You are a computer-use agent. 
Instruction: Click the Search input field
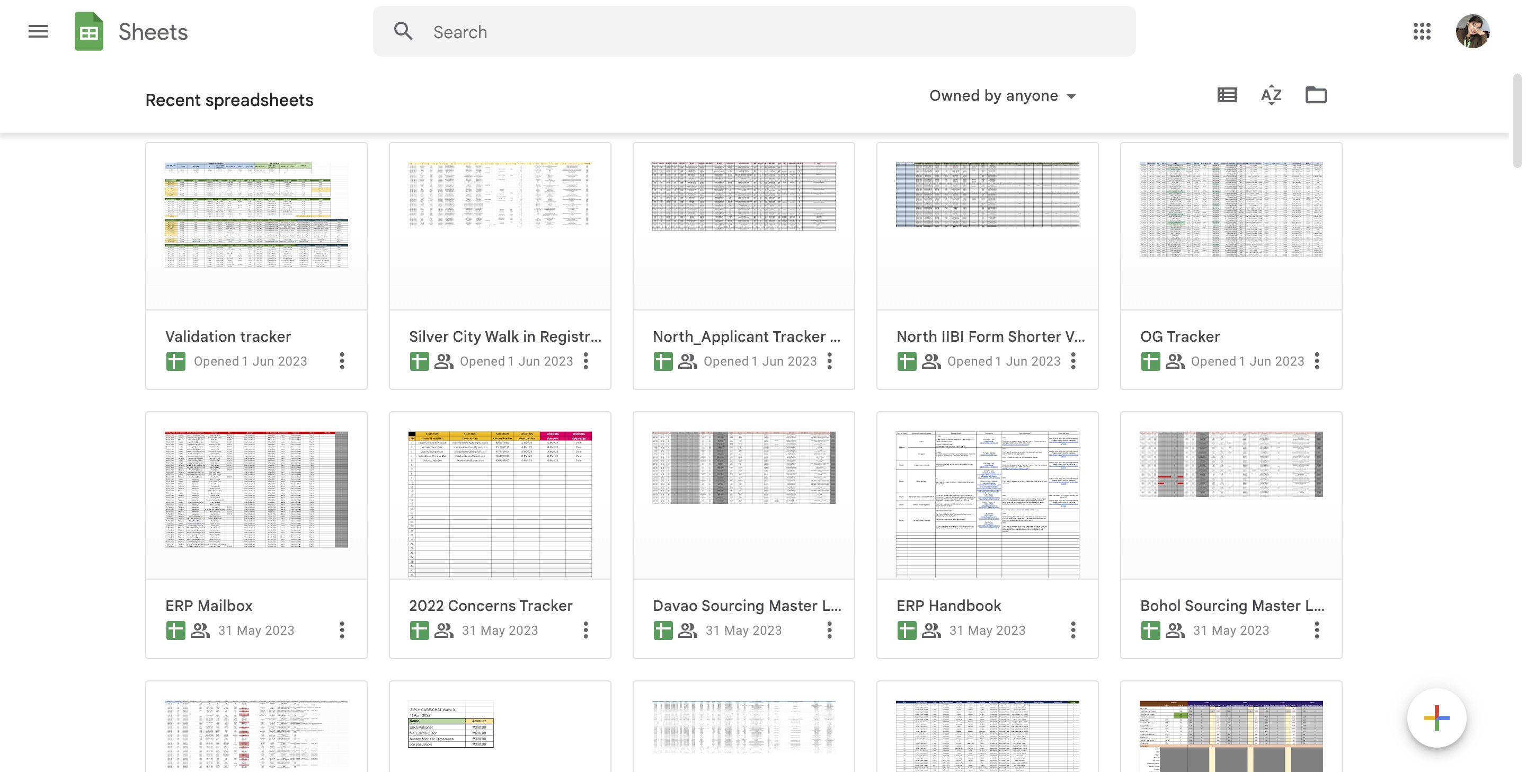(770, 32)
